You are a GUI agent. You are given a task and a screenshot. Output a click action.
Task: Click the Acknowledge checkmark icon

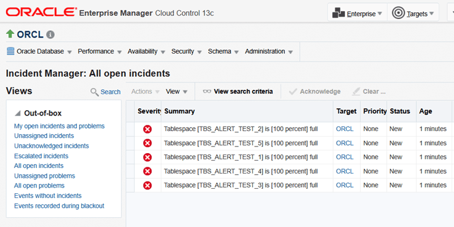pos(293,92)
